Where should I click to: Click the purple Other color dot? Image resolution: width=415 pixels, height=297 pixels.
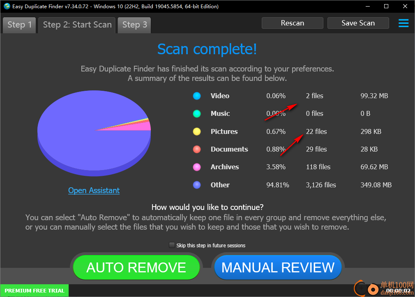point(197,185)
